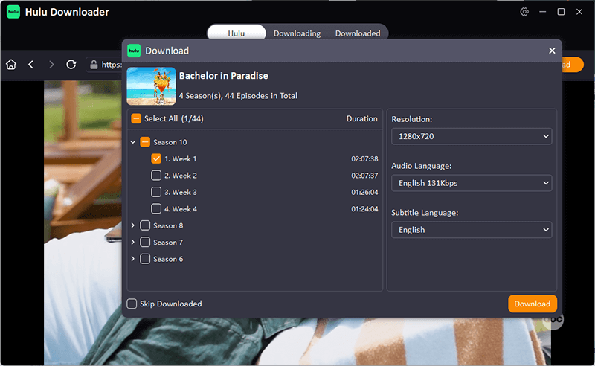Click the Hulu Downloader app logo
The height and width of the screenshot is (366, 595).
coord(13,12)
